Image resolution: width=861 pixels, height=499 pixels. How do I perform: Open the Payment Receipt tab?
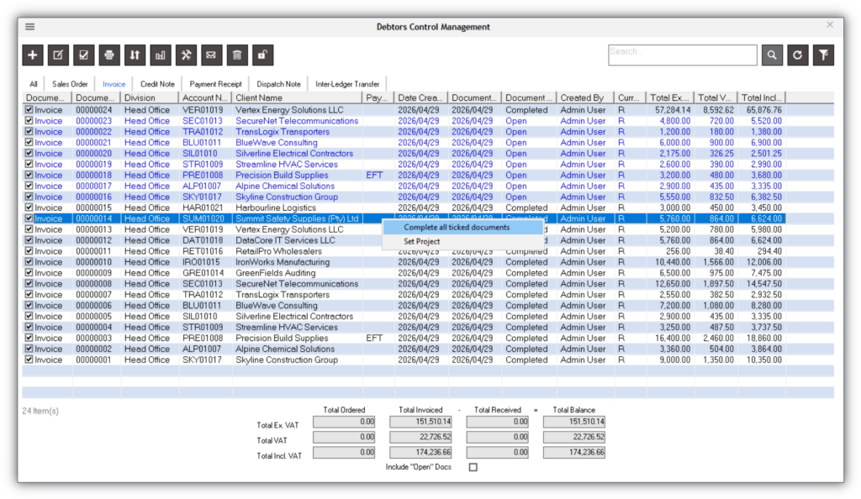(216, 84)
